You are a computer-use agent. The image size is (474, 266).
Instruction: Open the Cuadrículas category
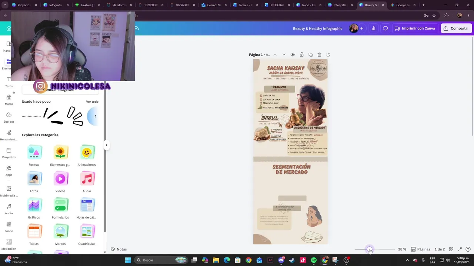click(87, 235)
